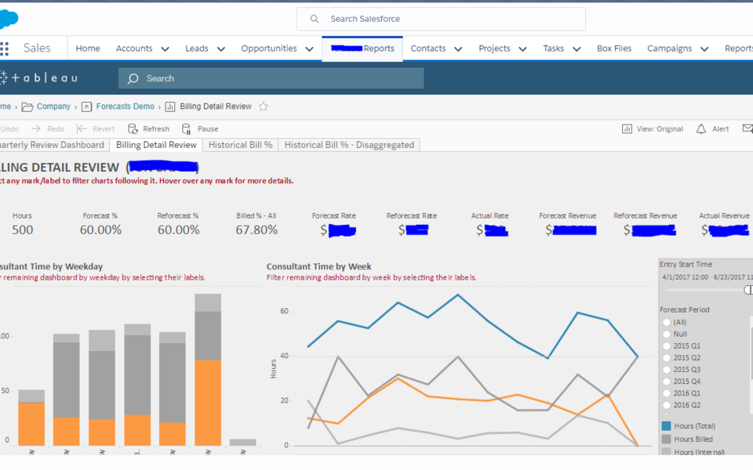Expand the Projects dropdown chevron

pyautogui.click(x=523, y=49)
